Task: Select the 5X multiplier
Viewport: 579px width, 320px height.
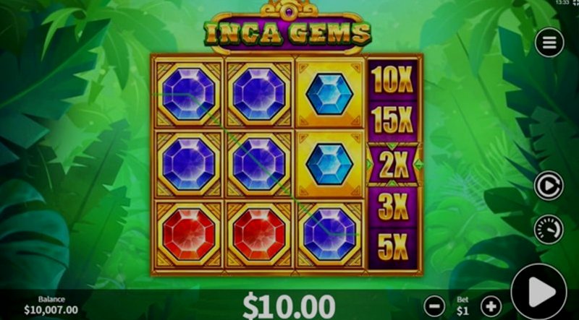Action: click(x=392, y=246)
